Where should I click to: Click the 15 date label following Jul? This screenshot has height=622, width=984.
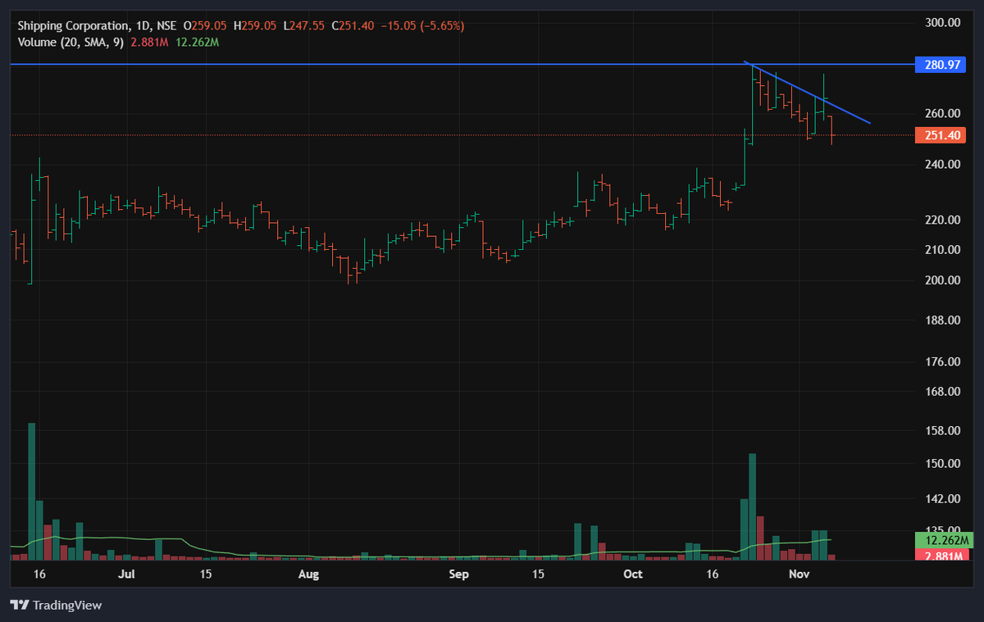[x=206, y=574]
